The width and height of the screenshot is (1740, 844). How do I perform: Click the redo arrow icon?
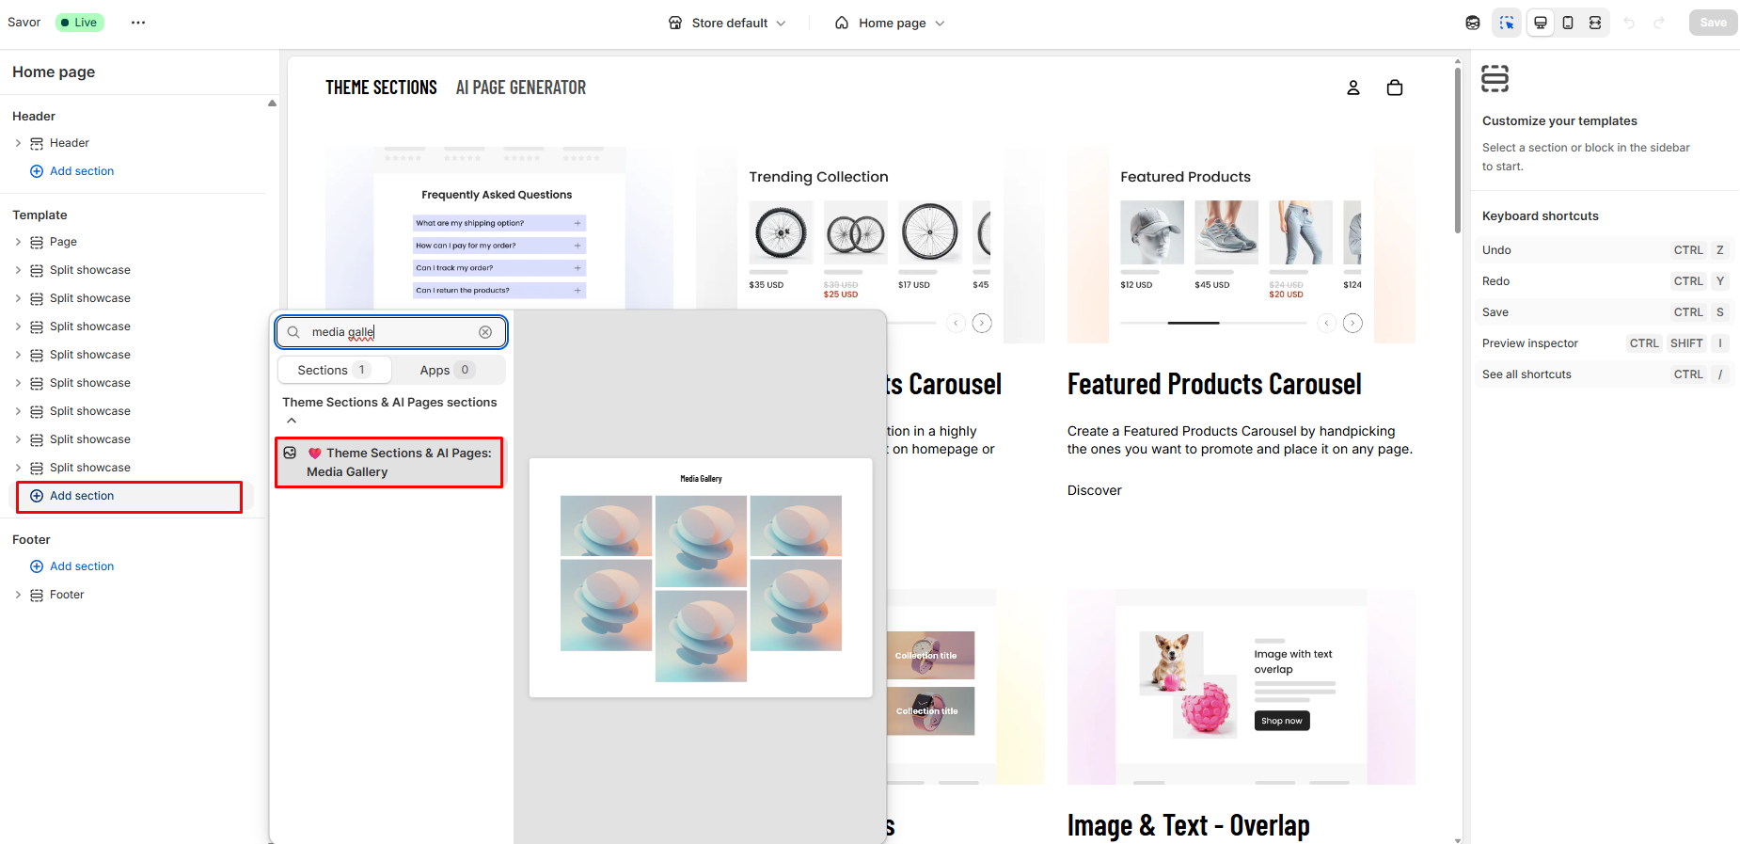[x=1659, y=23]
